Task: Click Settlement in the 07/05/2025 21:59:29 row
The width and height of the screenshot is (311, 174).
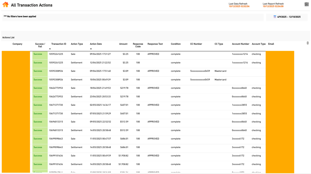Action: tap(77, 114)
